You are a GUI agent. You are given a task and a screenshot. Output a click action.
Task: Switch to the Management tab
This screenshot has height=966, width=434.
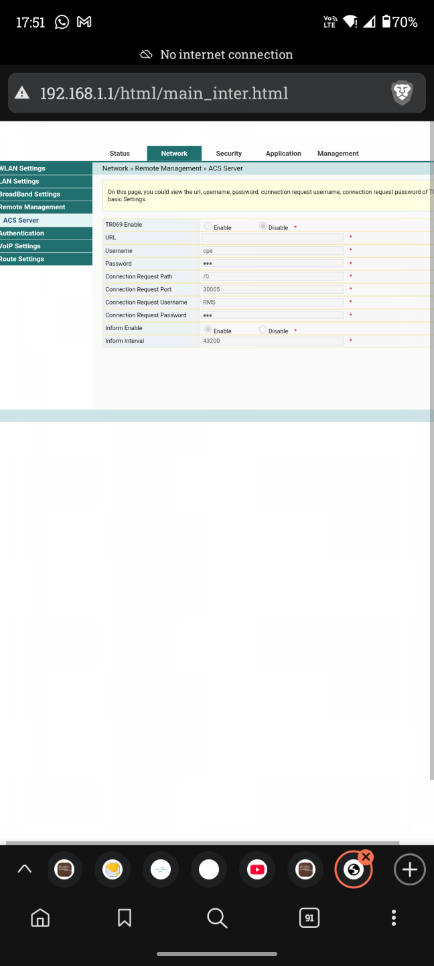[338, 154]
